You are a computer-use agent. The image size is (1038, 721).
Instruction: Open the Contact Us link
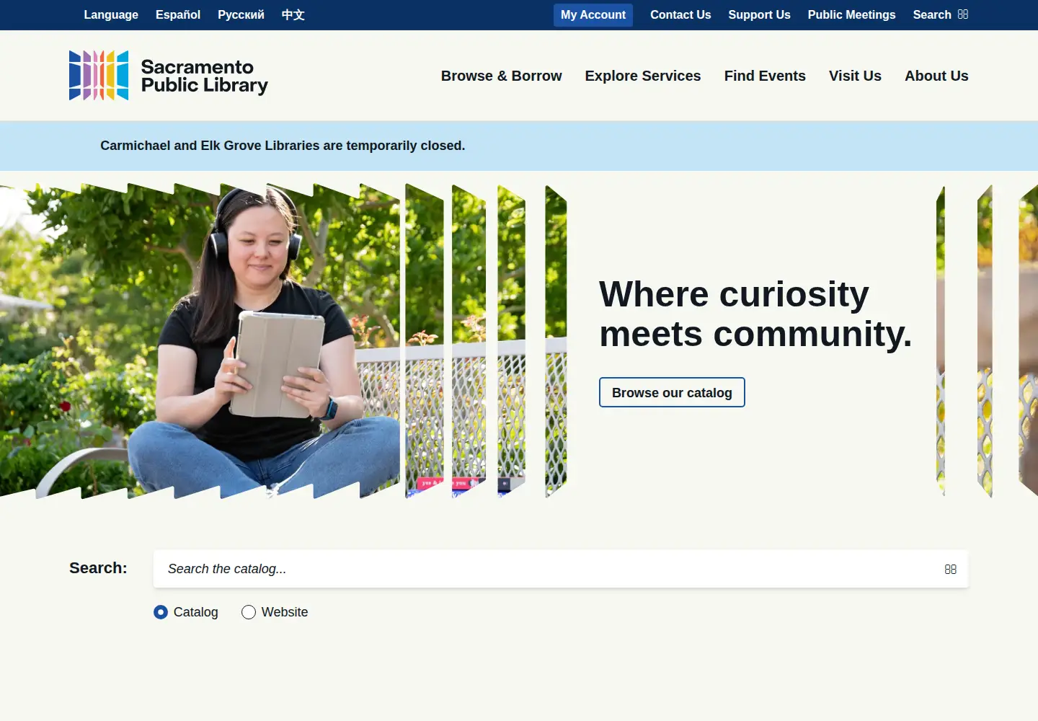coord(680,15)
